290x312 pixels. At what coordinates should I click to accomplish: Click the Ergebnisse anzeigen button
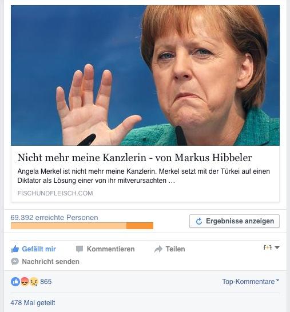pyautogui.click(x=235, y=221)
